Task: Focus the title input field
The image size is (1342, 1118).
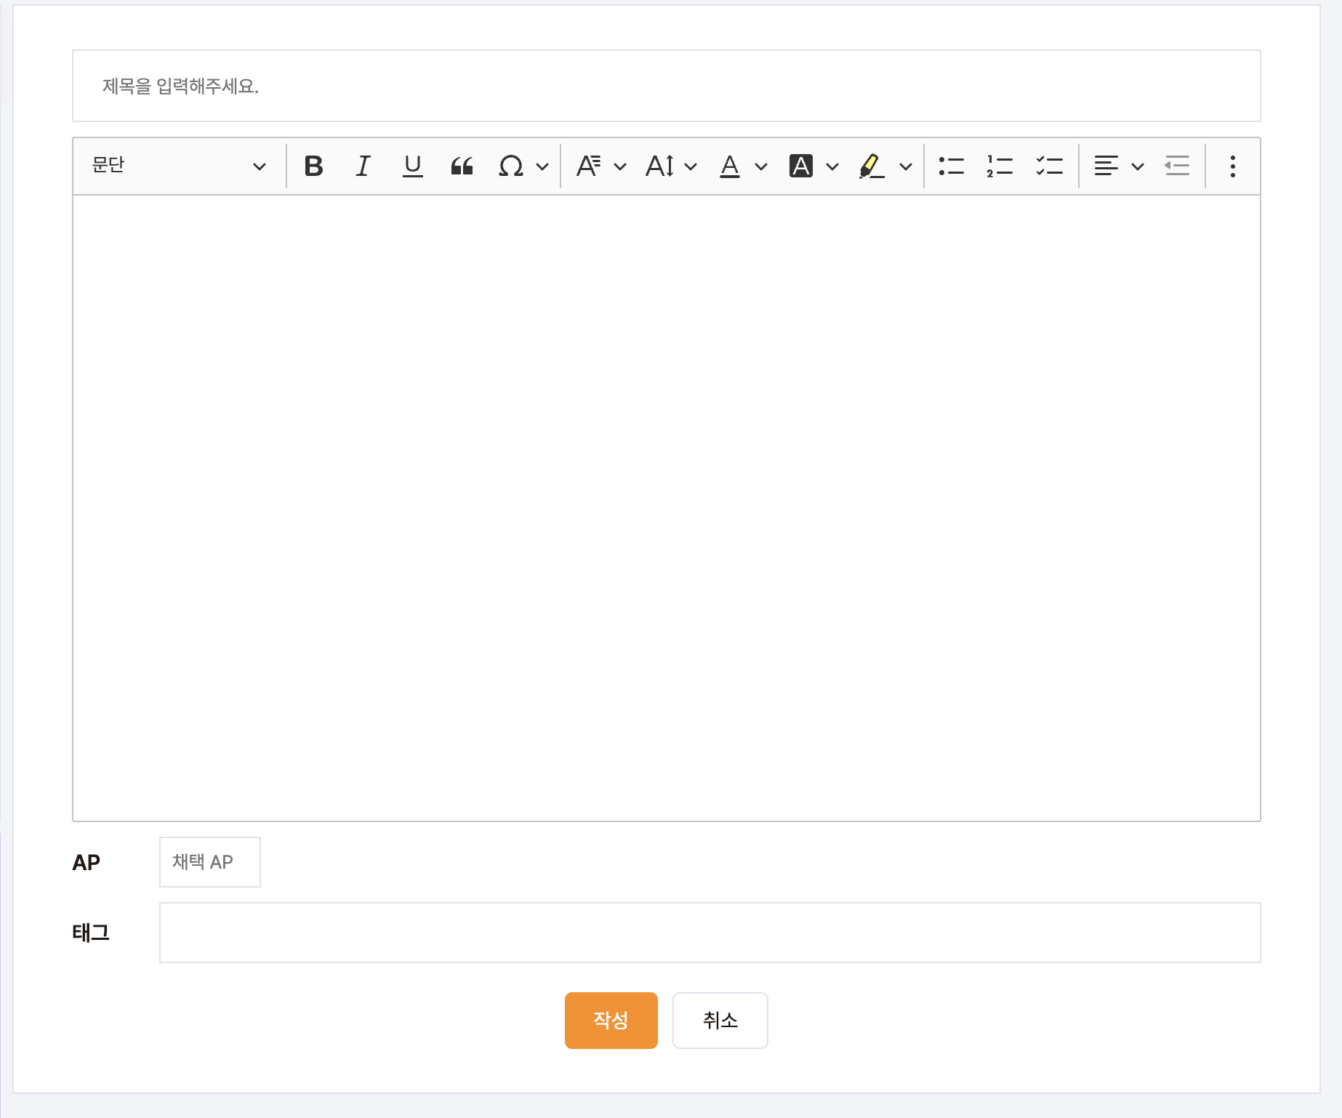Action: point(666,87)
